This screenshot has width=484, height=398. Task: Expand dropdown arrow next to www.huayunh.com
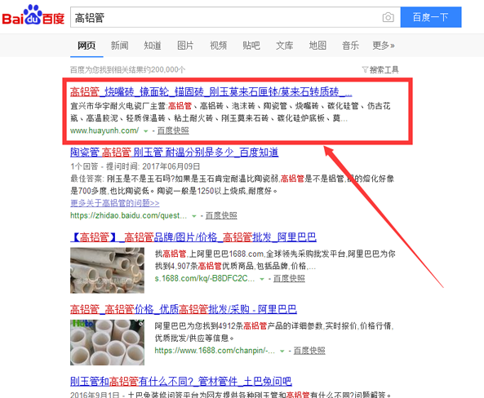pos(146,131)
